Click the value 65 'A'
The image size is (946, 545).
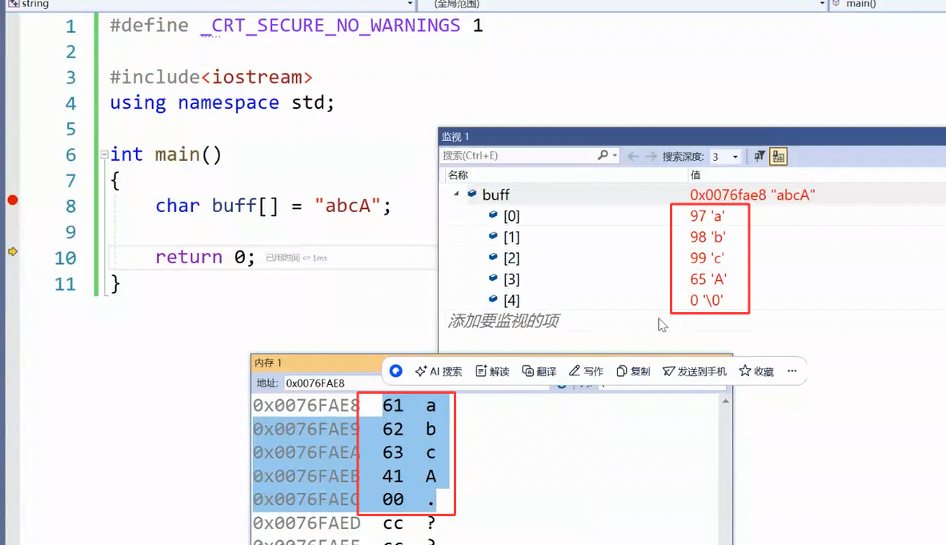(x=708, y=279)
